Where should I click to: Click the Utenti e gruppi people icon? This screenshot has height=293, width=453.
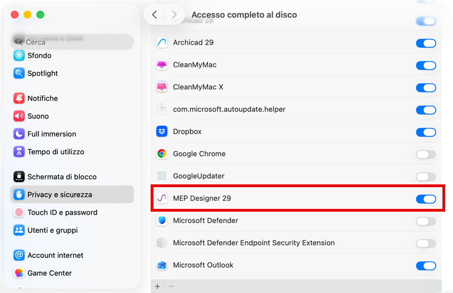[19, 230]
